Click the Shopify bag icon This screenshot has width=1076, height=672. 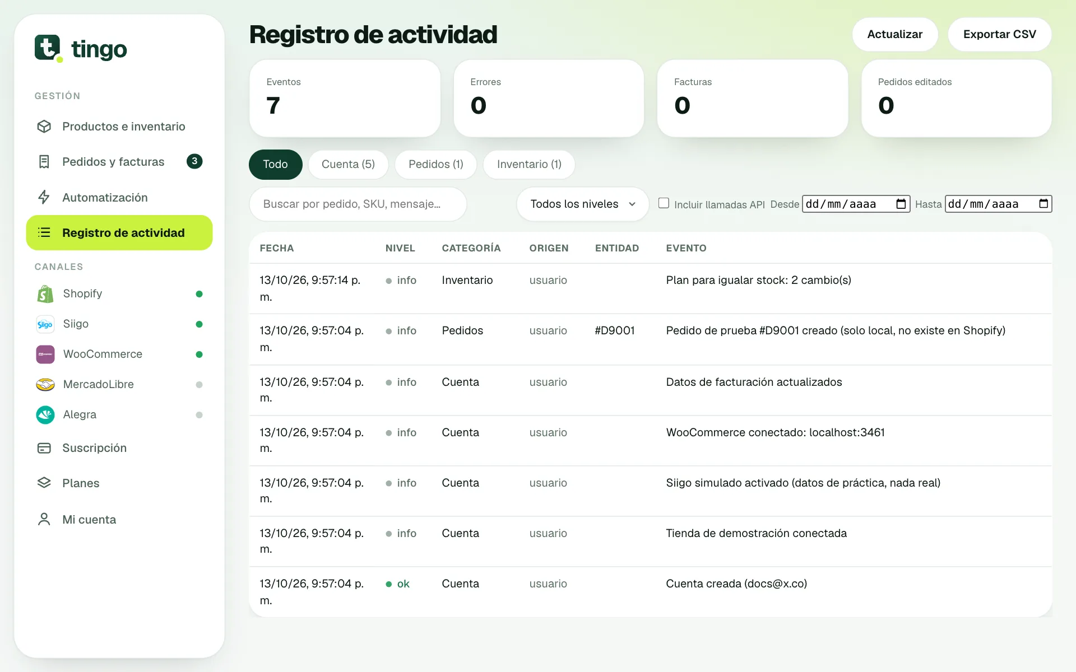(45, 293)
